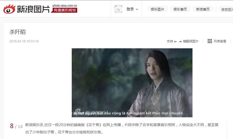Click the main photo of 杀阡陌
Viewport: 241px width, 139px height.
click(x=132, y=83)
